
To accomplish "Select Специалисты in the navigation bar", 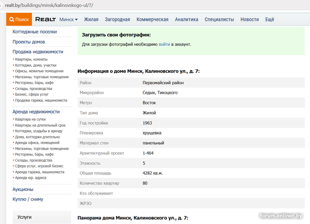I will 219,19.
